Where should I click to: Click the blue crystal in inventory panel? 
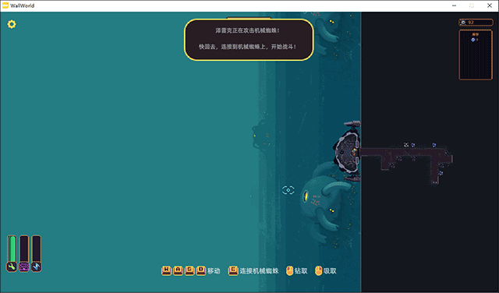[x=473, y=40]
